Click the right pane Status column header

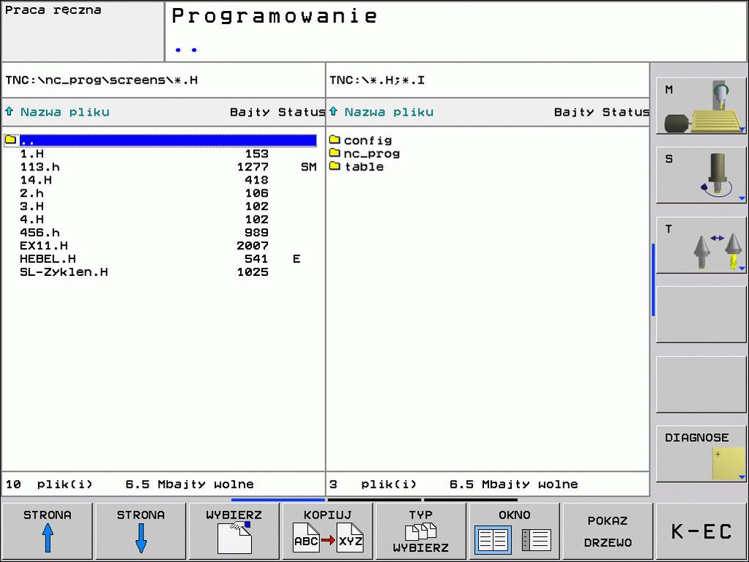coord(625,112)
